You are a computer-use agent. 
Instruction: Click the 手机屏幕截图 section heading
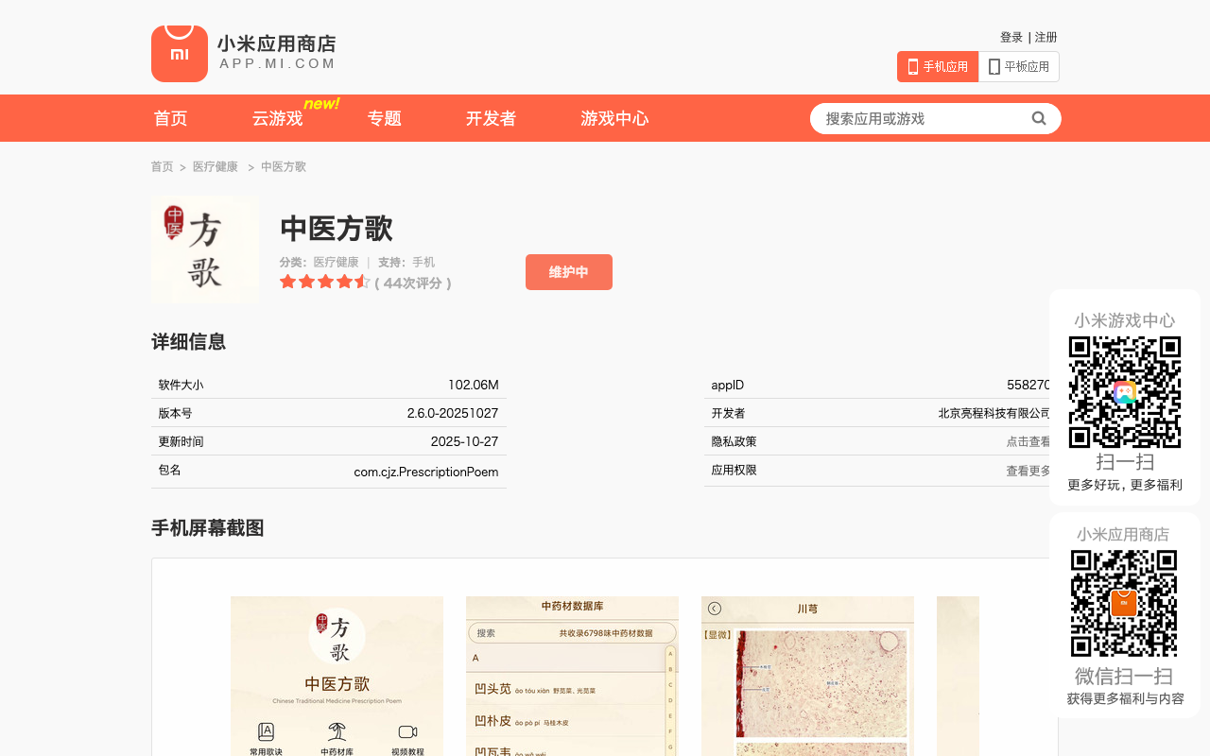point(208,528)
